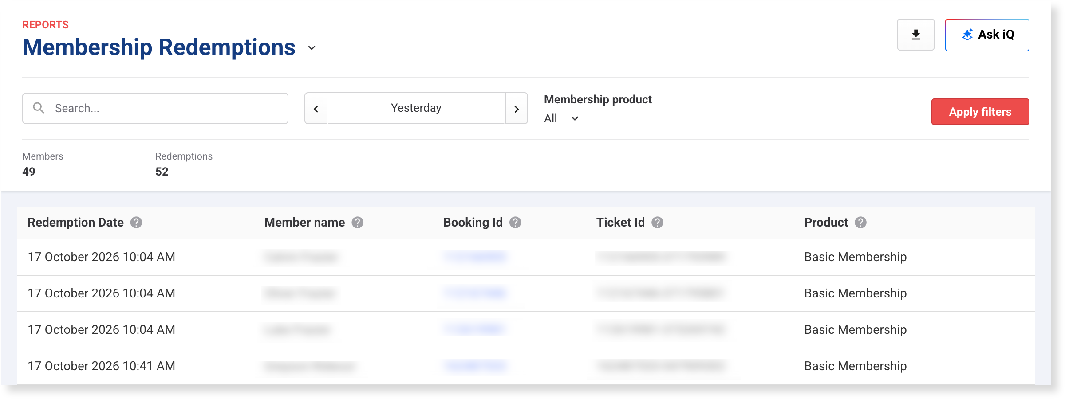
Task: Click the magnifier icon in search box
Action: 39,108
